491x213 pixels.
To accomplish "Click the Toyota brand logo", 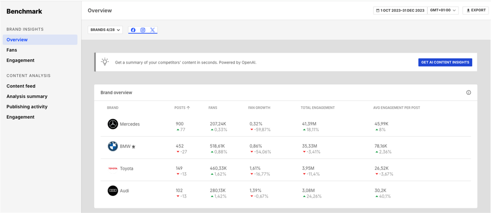I will pos(113,168).
